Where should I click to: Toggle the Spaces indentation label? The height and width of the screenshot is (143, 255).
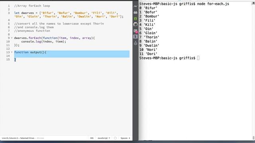point(124,138)
